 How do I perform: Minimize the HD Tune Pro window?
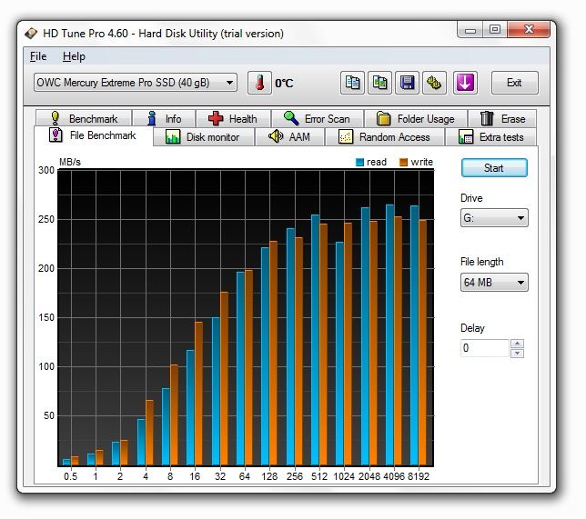point(470,30)
